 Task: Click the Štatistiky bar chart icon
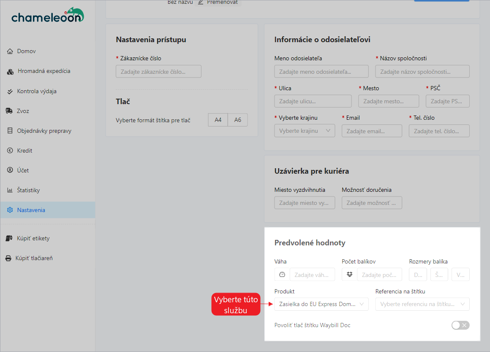click(x=10, y=190)
